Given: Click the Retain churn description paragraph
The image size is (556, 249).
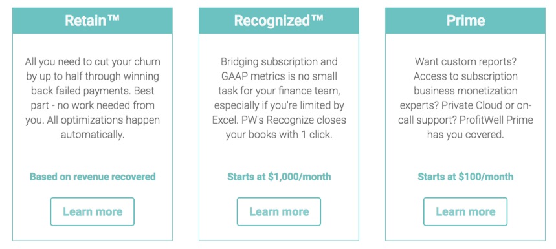Looking at the screenshot, I should pyautogui.click(x=93, y=98).
